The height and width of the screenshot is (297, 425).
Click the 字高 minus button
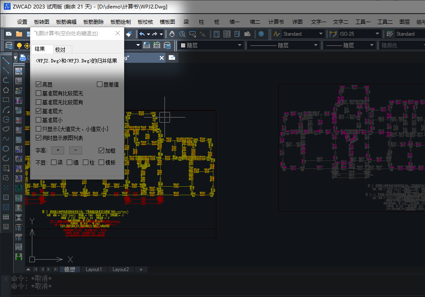pyautogui.click(x=76, y=150)
